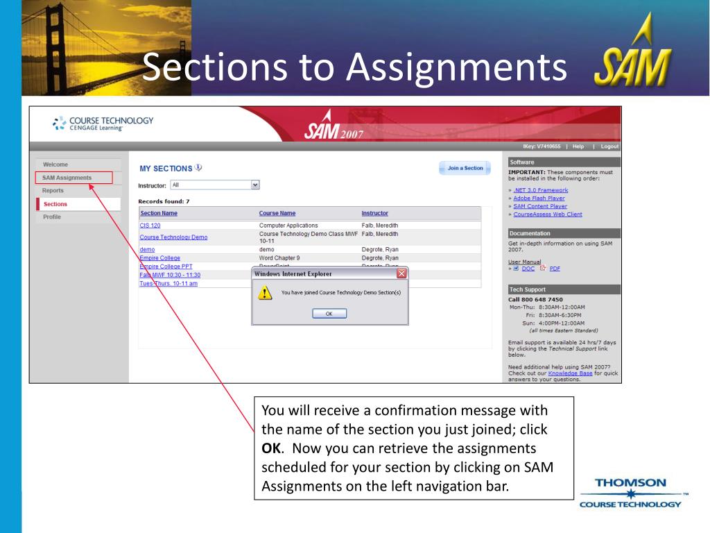Image resolution: width=710 pixels, height=533 pixels.
Task: Open the Course Technology Demo section link
Action: 173,237
